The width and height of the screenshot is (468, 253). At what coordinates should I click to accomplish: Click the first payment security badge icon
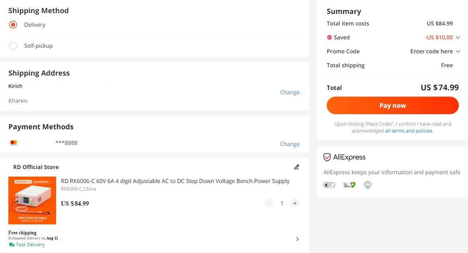click(x=329, y=185)
